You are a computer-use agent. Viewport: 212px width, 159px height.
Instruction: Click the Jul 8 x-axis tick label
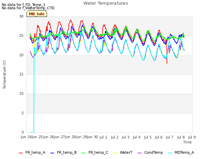(181, 137)
